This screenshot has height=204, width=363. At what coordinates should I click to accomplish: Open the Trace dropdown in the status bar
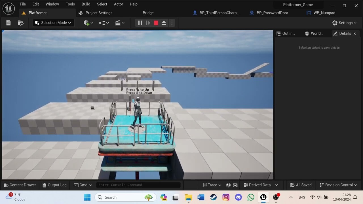tap(212, 185)
